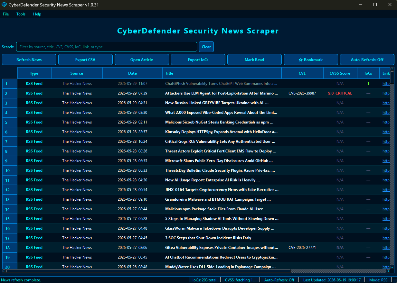Screen dimensions: 397x283
Task: Sort by the Date column header
Action: (132, 73)
